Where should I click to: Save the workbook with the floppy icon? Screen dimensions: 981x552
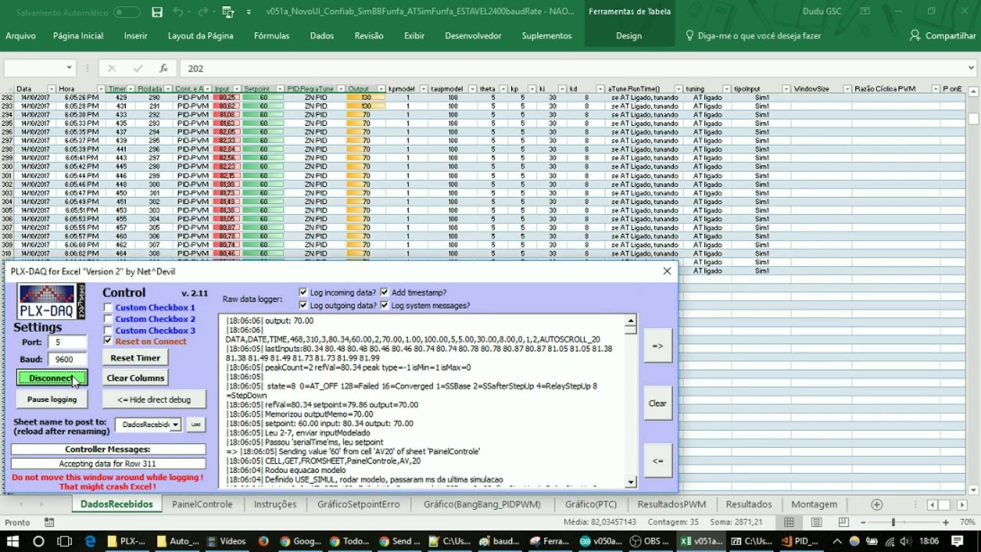point(157,11)
